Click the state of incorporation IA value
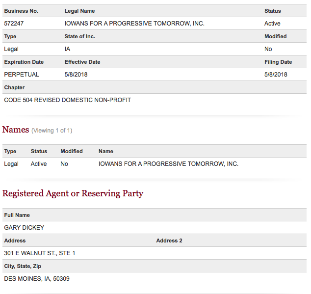This screenshot has width=311, height=294. point(67,49)
